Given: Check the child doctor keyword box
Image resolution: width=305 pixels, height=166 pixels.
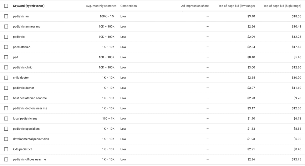Looking at the screenshot, I should coord(6,78).
